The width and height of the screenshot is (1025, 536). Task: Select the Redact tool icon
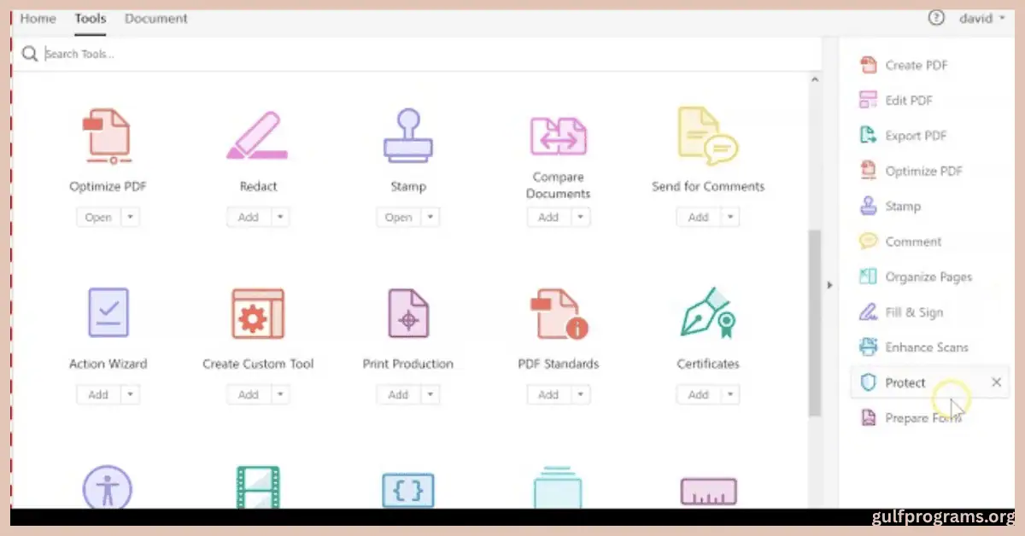click(258, 134)
